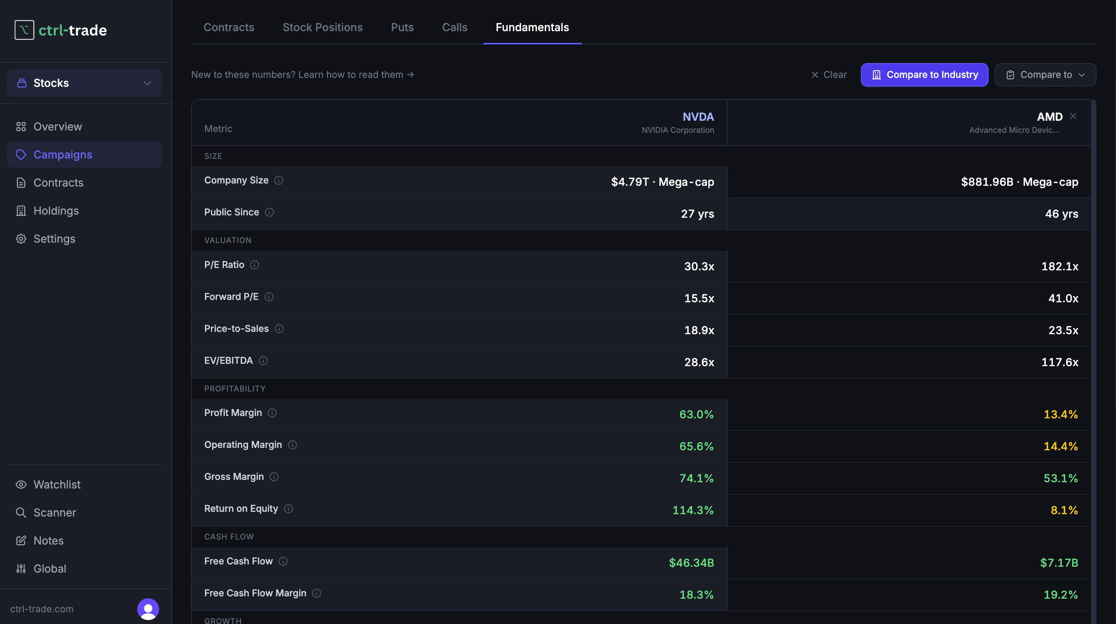Viewport: 1116px width, 624px height.
Task: Show info for EV/EBITDA
Action: (264, 361)
